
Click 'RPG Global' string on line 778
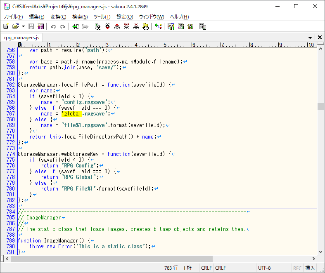pyautogui.click(x=79, y=177)
